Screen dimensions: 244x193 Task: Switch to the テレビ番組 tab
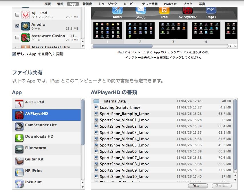point(150,4)
